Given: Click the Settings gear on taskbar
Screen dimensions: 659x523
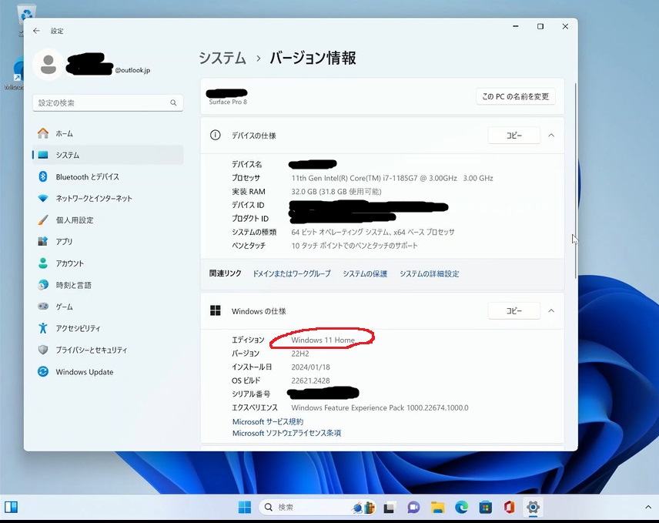Looking at the screenshot, I should pyautogui.click(x=533, y=508).
